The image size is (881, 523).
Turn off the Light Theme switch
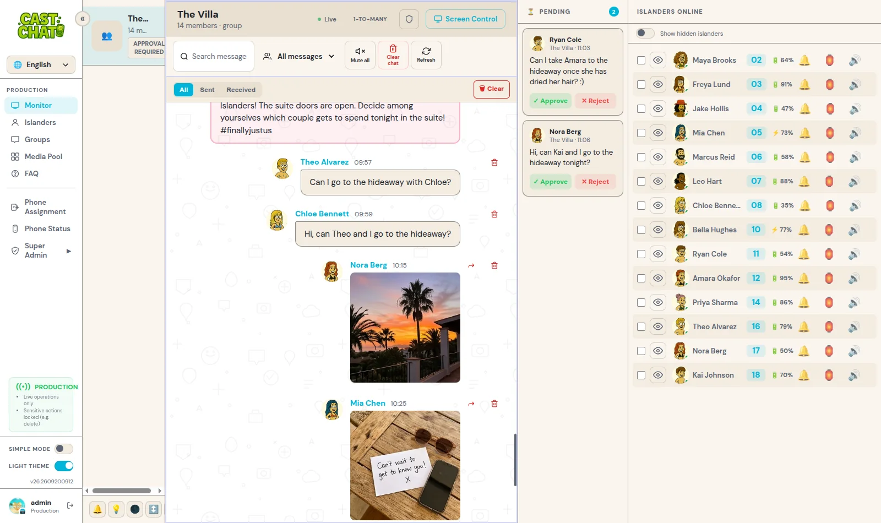[64, 466]
